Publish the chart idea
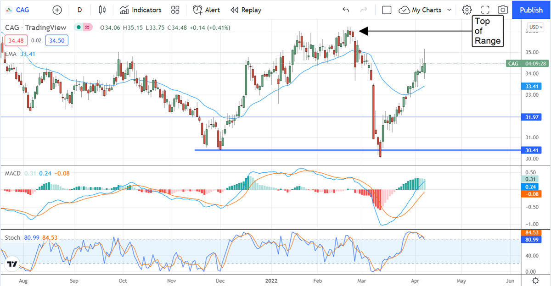 [531, 10]
